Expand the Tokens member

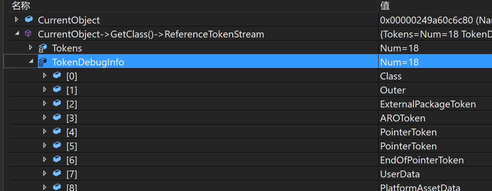(x=31, y=47)
